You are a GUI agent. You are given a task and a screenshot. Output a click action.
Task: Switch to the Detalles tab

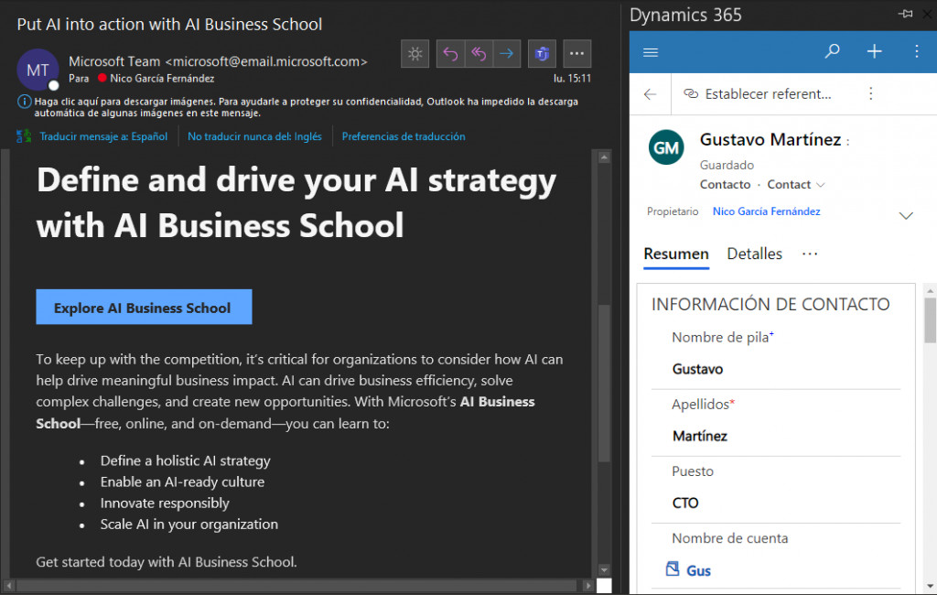(754, 254)
